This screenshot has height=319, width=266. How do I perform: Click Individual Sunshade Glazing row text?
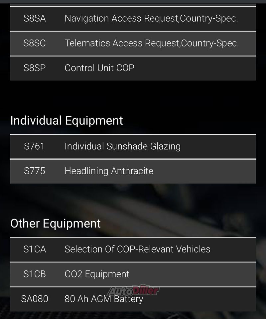(123, 146)
